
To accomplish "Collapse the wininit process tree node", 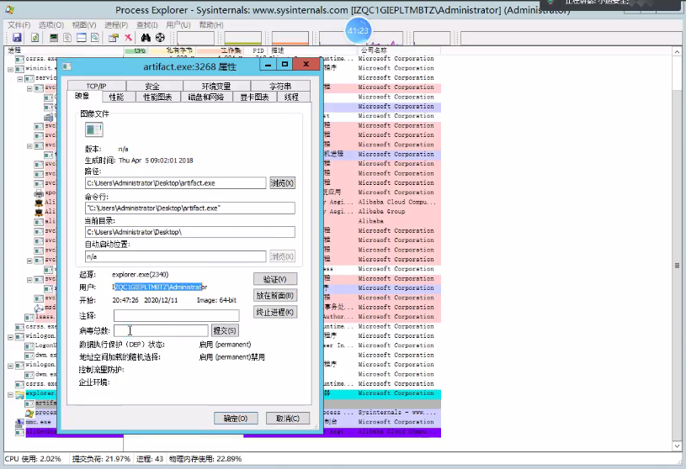I will pyautogui.click(x=9, y=68).
